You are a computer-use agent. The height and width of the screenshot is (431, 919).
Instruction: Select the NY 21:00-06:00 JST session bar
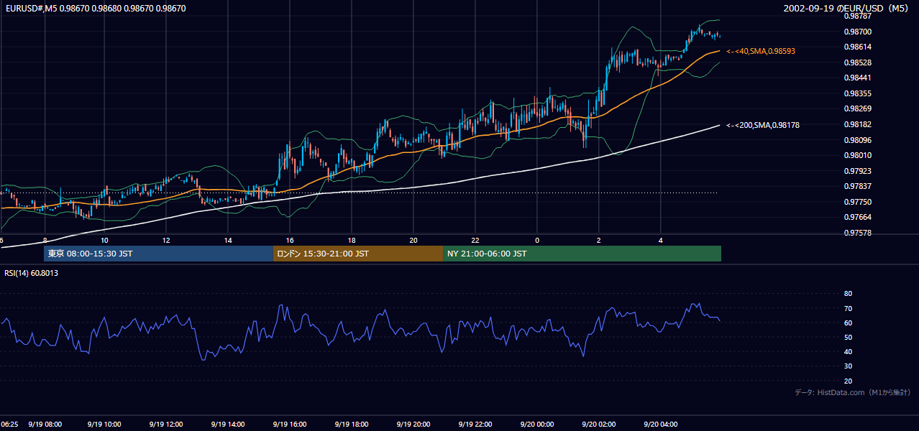click(x=582, y=254)
